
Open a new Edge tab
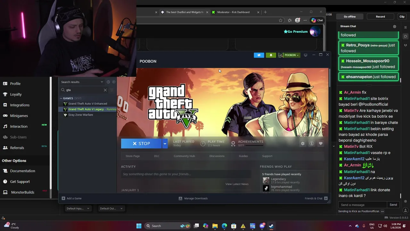point(265,12)
